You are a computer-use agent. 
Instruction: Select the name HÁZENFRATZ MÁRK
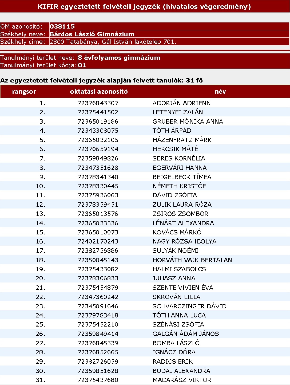tap(182, 140)
